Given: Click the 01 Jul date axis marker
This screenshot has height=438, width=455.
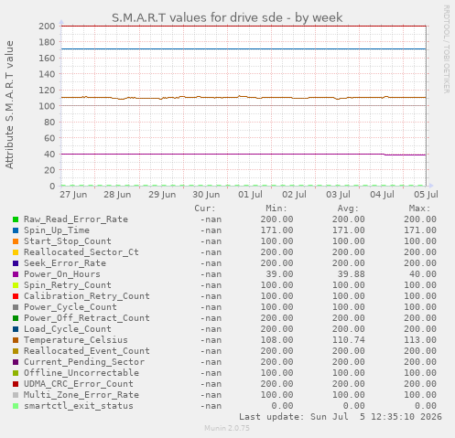Looking at the screenshot, I should click(x=250, y=195).
